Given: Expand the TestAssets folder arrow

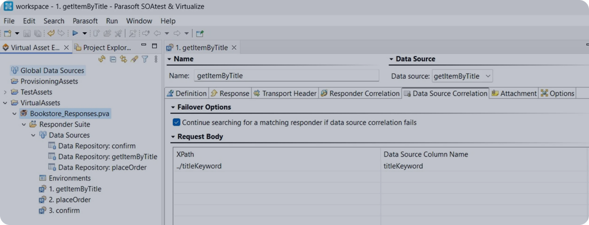Looking at the screenshot, I should 5,92.
